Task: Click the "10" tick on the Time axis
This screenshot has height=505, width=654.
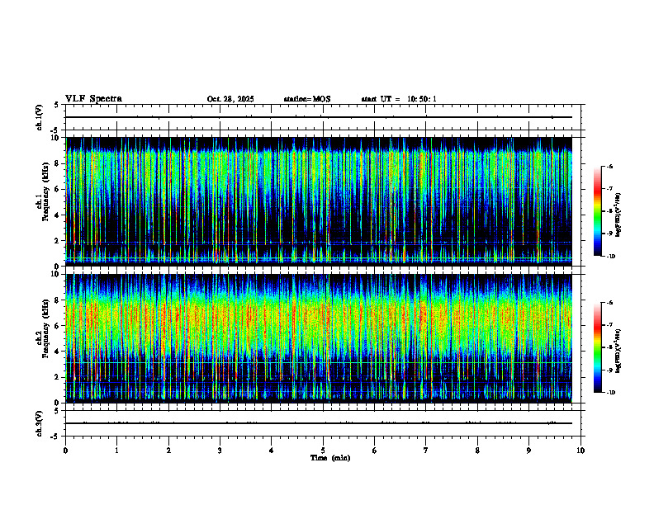Action: pos(581,451)
